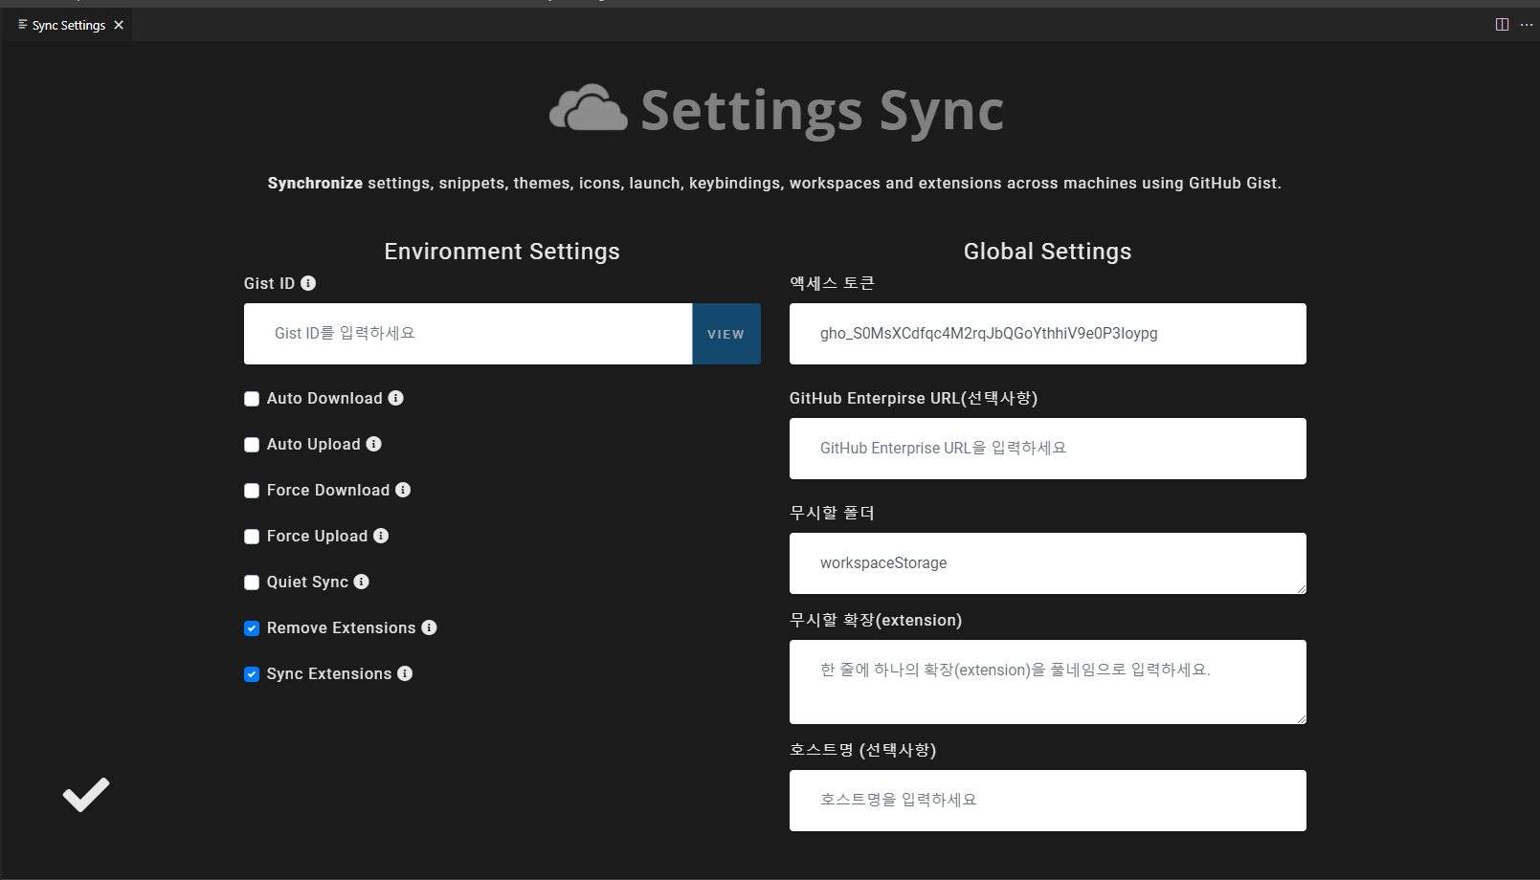
Task: Click the VIEW button next to Gist ID
Action: point(726,334)
